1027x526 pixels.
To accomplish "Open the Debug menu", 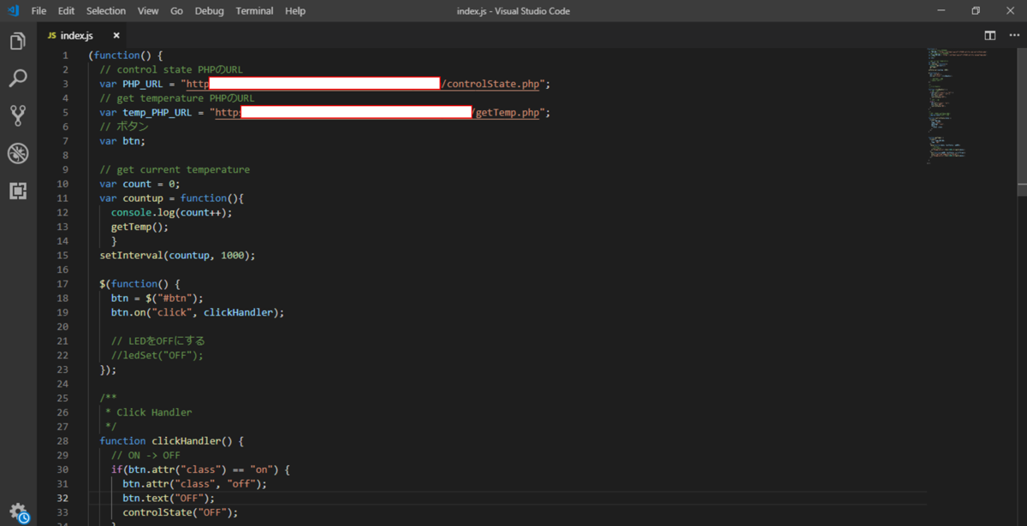I will point(210,11).
